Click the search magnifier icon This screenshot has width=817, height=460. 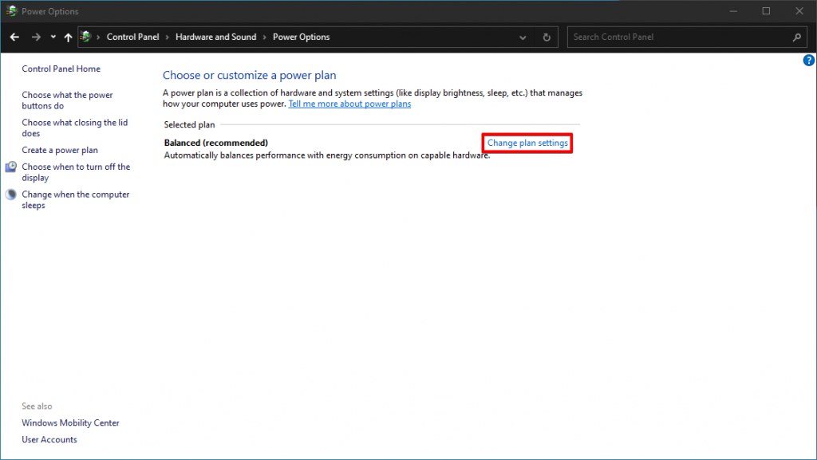coord(797,37)
